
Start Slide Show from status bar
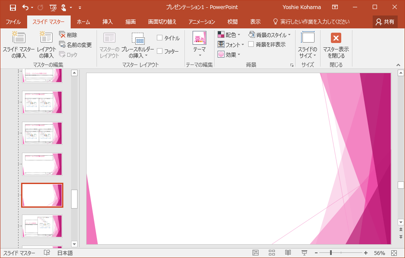click(x=304, y=253)
